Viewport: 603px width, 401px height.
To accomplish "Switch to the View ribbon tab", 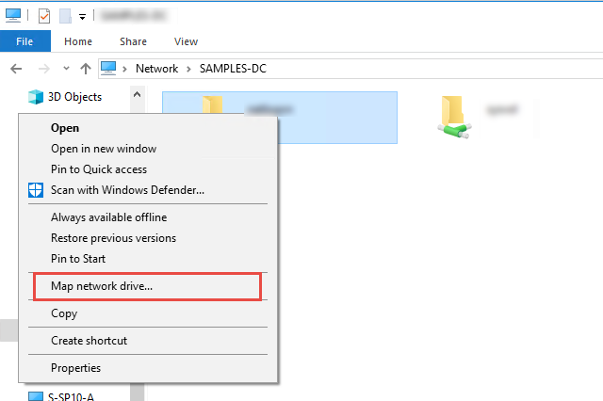I will pos(186,41).
